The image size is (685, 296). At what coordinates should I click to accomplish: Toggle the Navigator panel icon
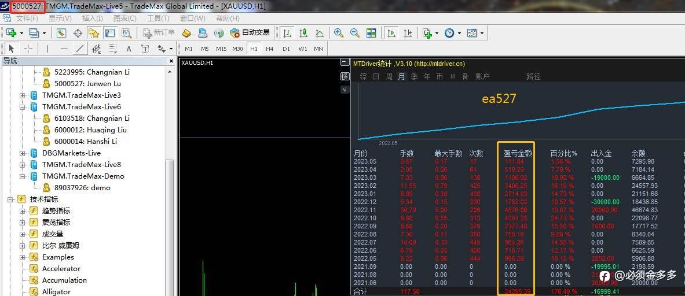pos(93,33)
